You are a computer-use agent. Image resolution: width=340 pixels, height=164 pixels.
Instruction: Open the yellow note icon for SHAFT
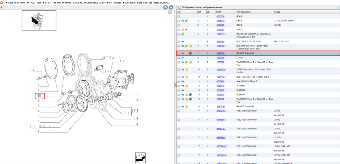pos(182,30)
